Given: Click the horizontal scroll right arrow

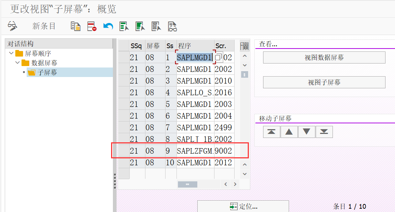Looking at the screenshot, I should [235, 184].
